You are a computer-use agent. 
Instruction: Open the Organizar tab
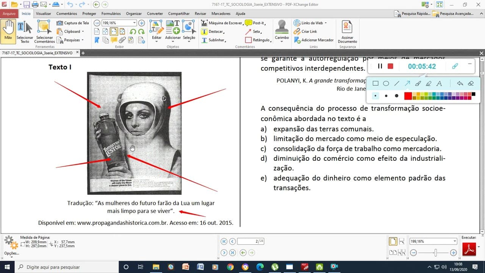[134, 14]
